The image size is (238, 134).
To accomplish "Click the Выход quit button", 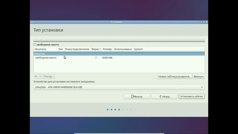I will 136,96.
